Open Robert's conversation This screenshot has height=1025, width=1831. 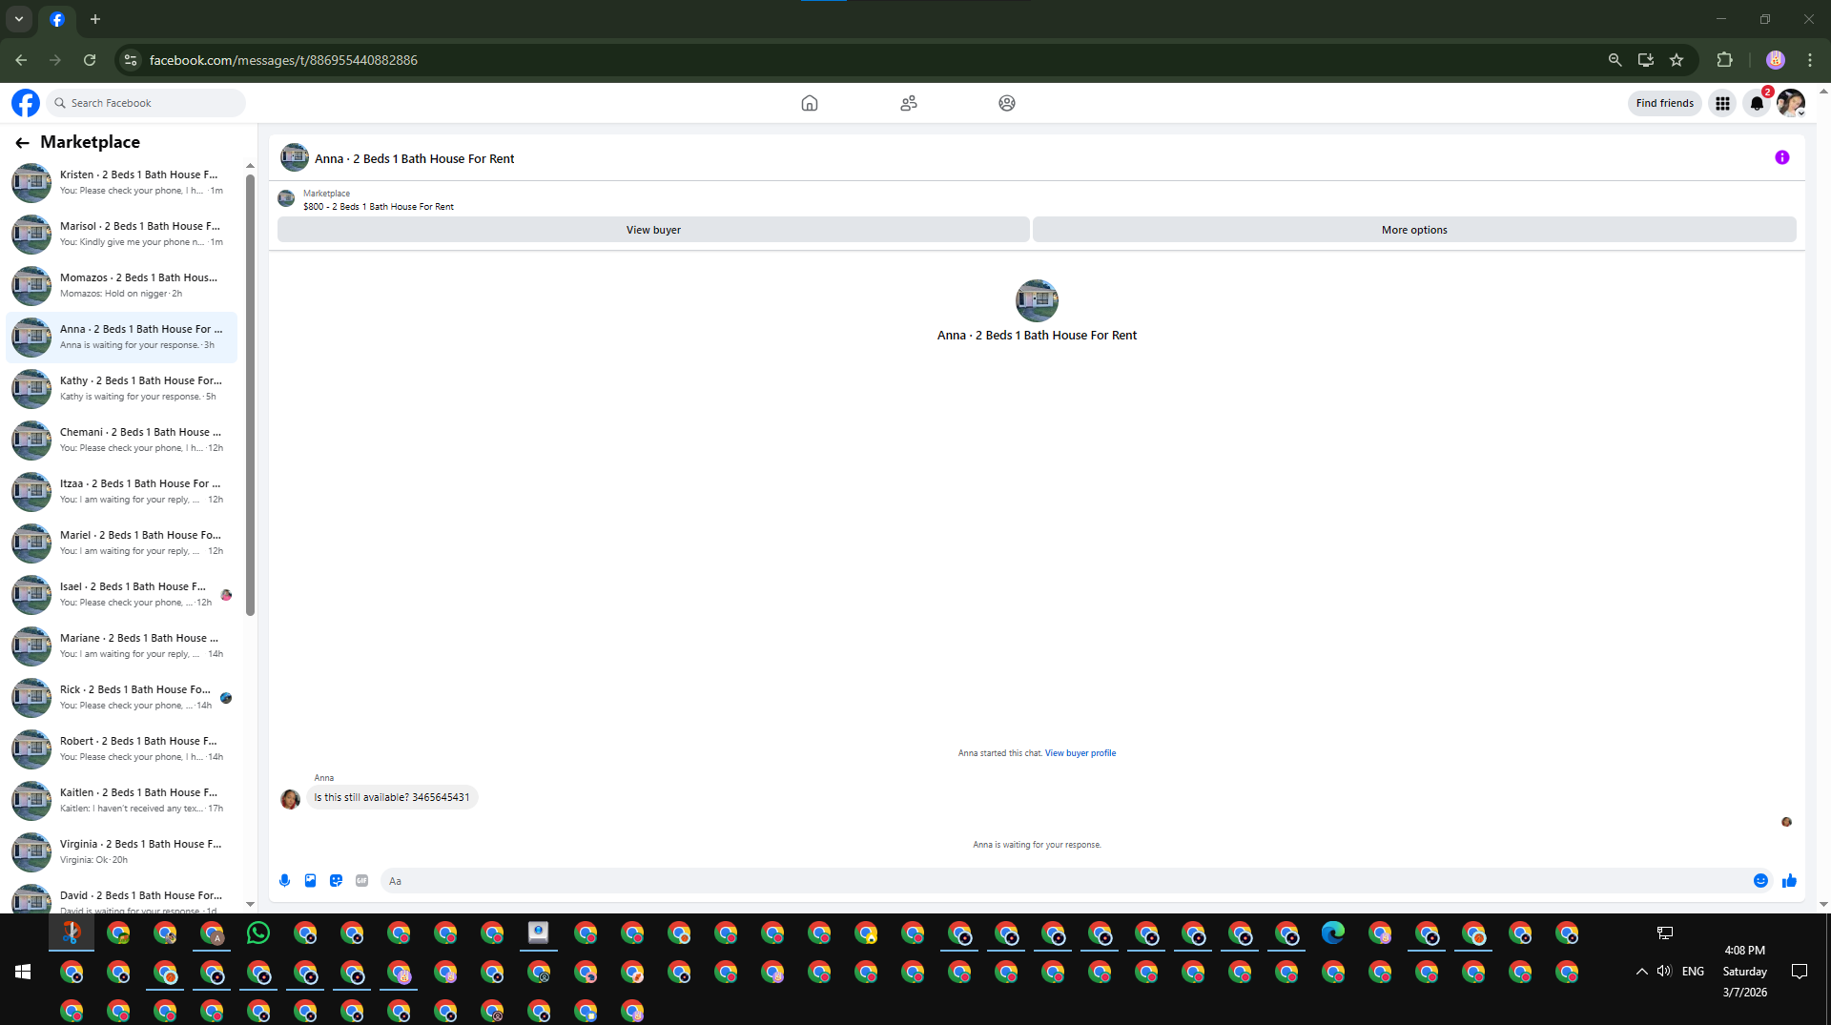pos(121,749)
